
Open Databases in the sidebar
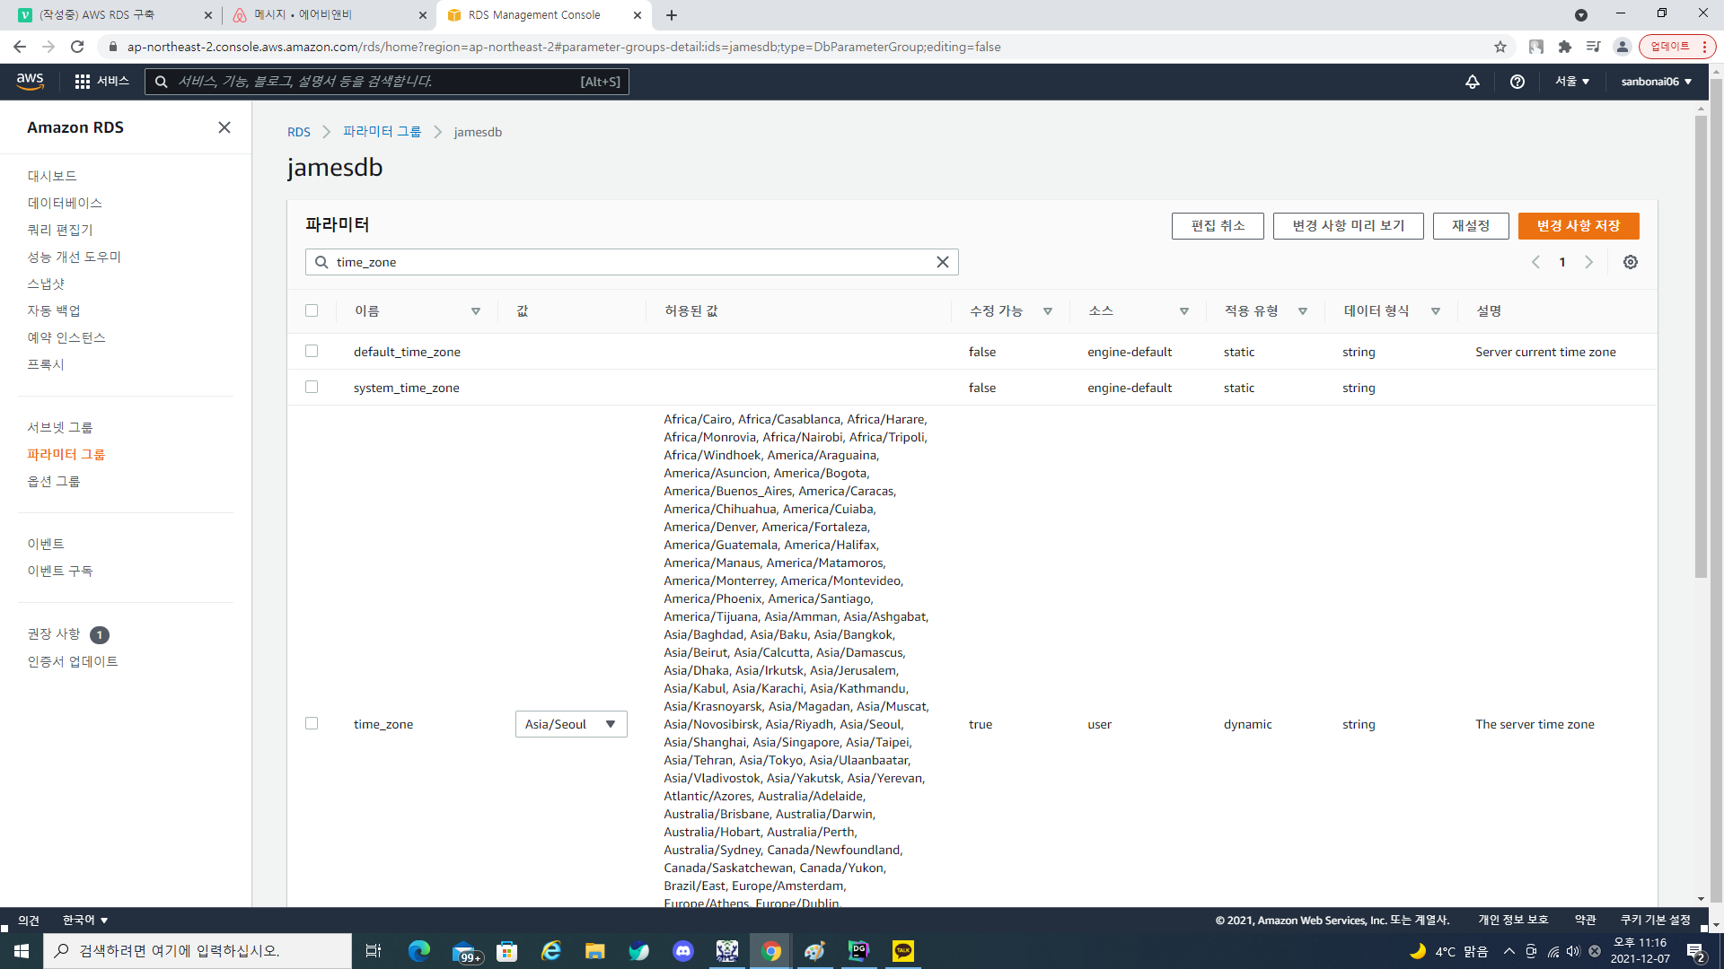[65, 203]
